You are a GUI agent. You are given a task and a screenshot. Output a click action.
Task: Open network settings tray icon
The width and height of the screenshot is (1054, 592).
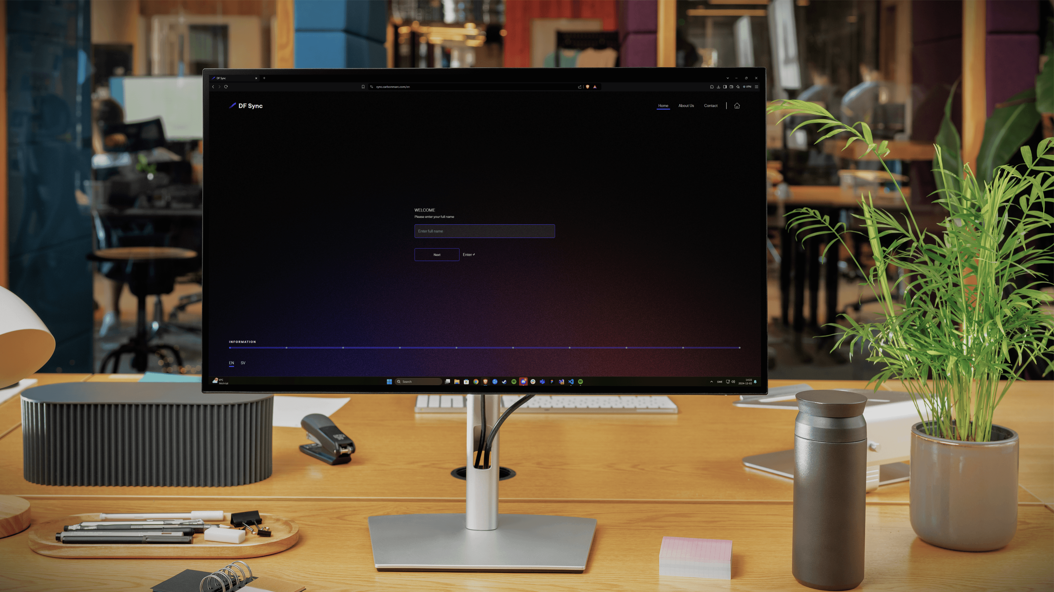728,382
